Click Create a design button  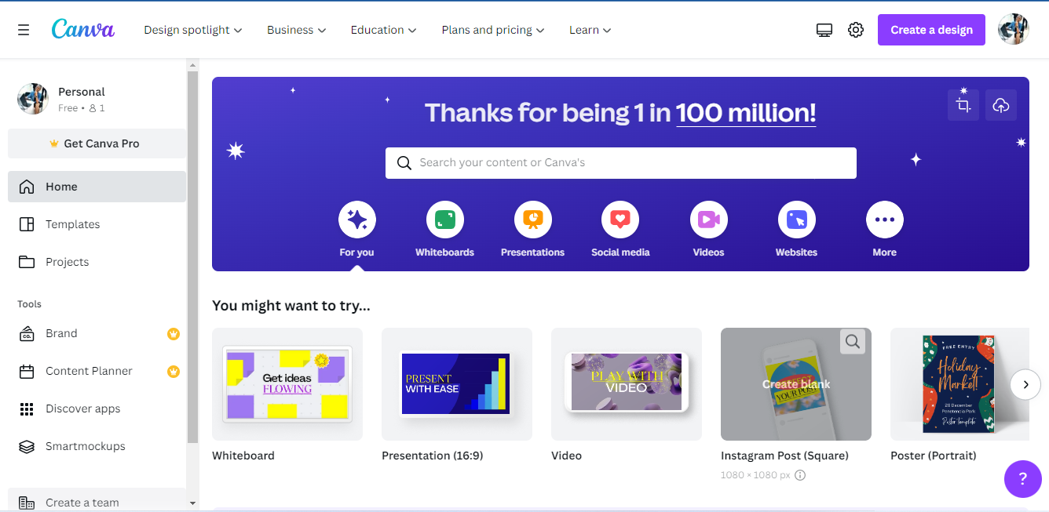click(931, 30)
